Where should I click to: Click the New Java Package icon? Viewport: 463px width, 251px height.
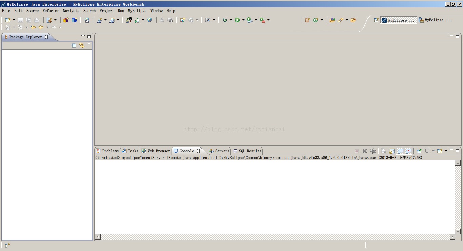307,20
